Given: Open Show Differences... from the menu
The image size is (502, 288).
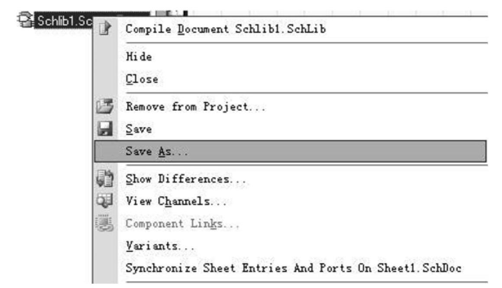Looking at the screenshot, I should tap(186, 179).
